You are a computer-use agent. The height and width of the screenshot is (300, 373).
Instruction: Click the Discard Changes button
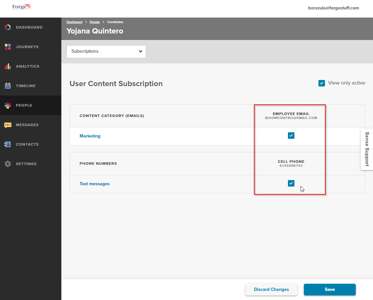(x=271, y=290)
